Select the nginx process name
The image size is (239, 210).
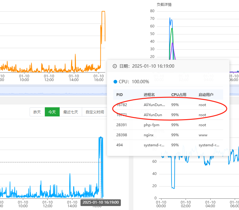(x=149, y=135)
